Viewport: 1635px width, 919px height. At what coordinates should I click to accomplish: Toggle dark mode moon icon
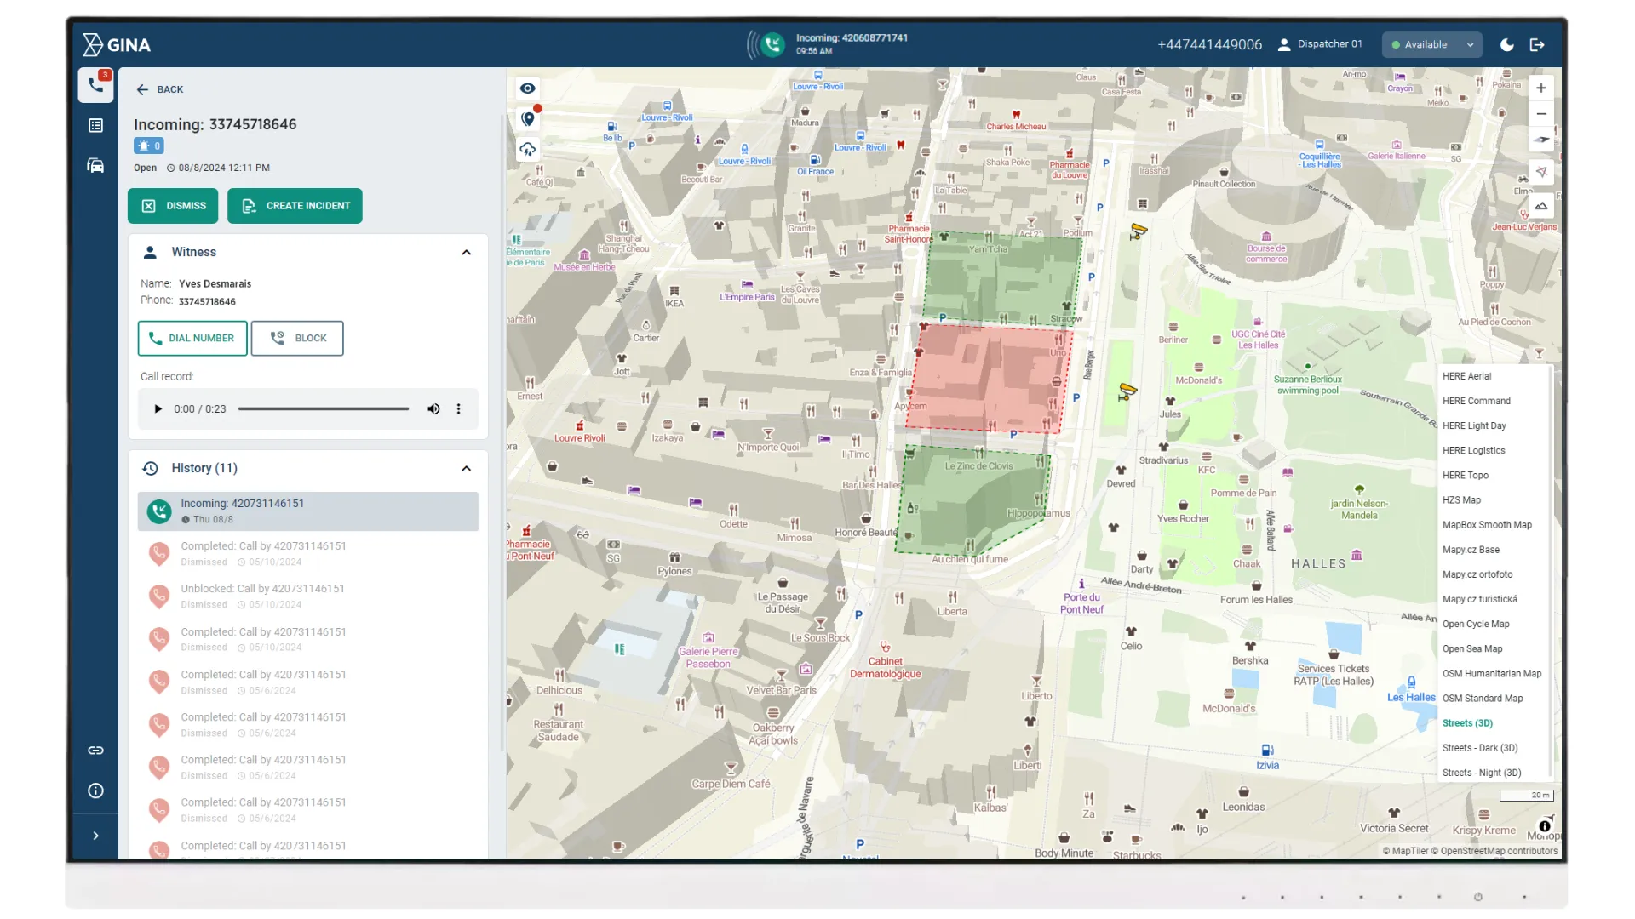pyautogui.click(x=1506, y=45)
